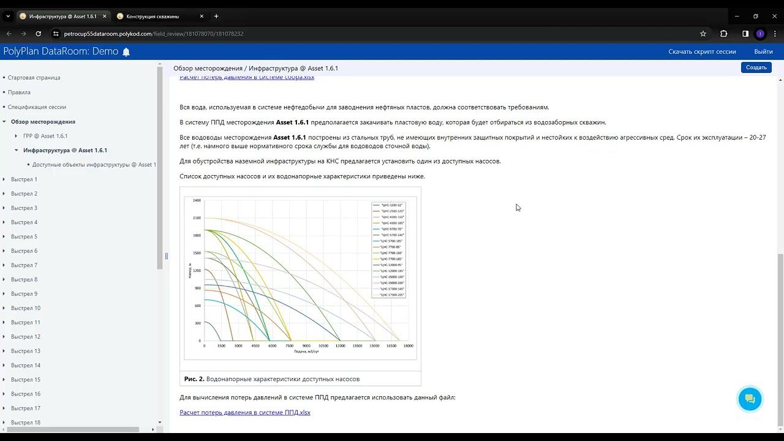Toggle the browser side panel icon
784x441 pixels.
pos(745,34)
